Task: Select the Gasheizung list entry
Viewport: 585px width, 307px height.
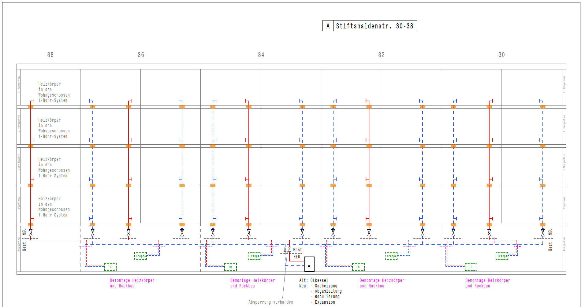Action: pyautogui.click(x=326, y=286)
